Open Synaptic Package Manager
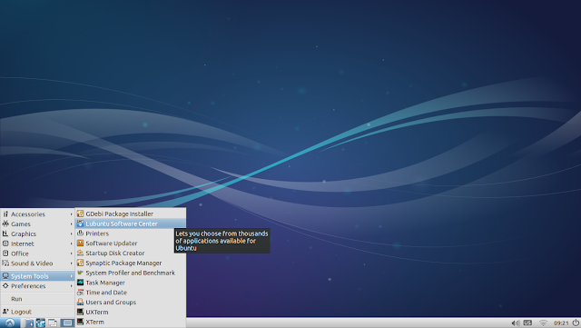581x328 pixels. tap(131, 263)
